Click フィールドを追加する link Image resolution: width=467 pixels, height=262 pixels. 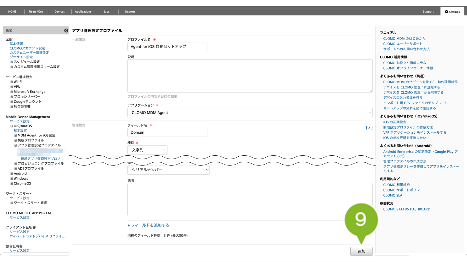(x=148, y=225)
